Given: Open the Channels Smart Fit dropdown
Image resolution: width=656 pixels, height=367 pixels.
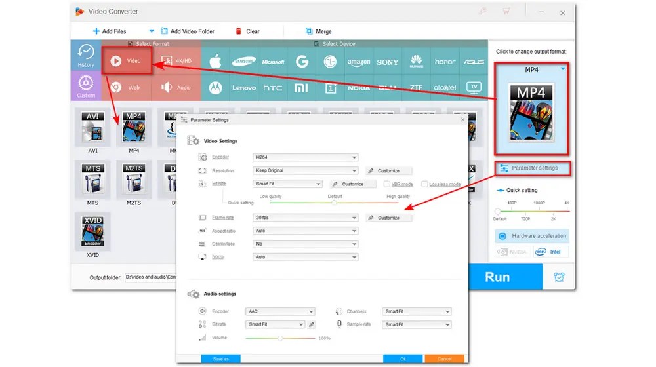Looking at the screenshot, I should pos(417,311).
